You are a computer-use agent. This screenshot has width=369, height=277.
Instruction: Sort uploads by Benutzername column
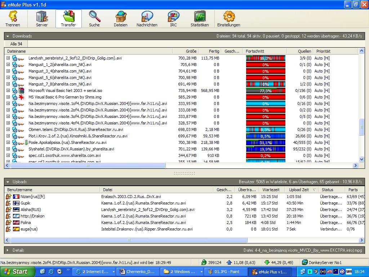pyautogui.click(x=52, y=190)
